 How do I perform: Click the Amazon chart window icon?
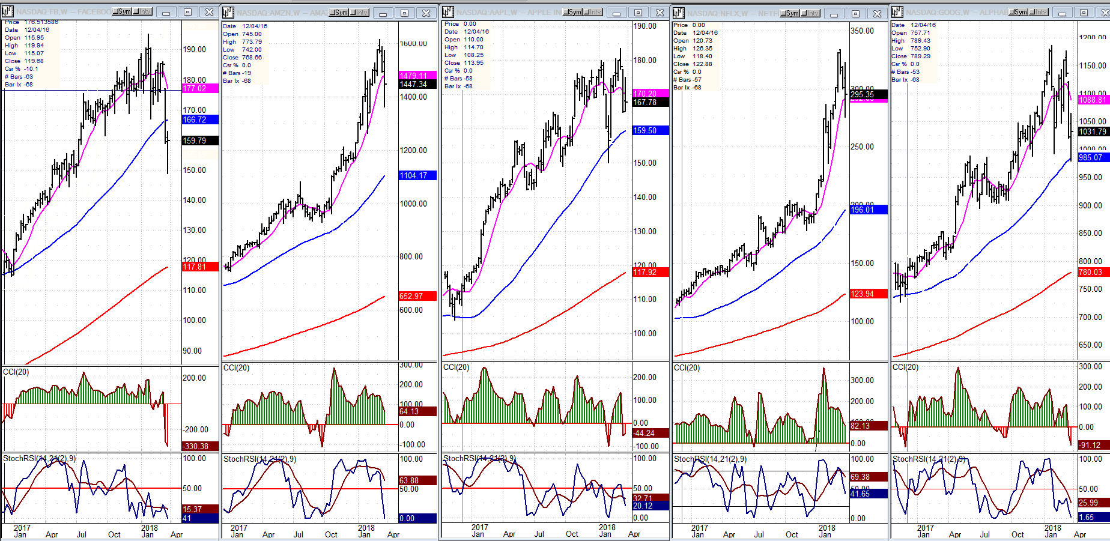(x=228, y=13)
